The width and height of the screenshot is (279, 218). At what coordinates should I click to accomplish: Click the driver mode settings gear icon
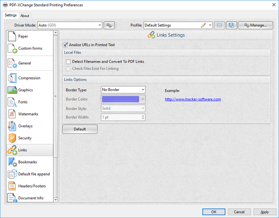(x=109, y=25)
